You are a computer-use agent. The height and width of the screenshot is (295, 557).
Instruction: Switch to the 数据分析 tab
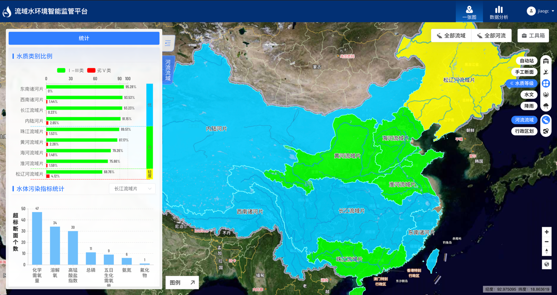499,12
